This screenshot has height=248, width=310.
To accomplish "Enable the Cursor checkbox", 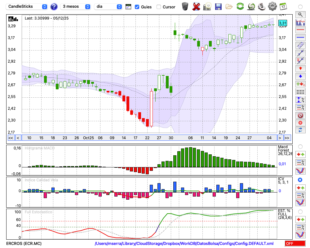I will click(159, 7).
